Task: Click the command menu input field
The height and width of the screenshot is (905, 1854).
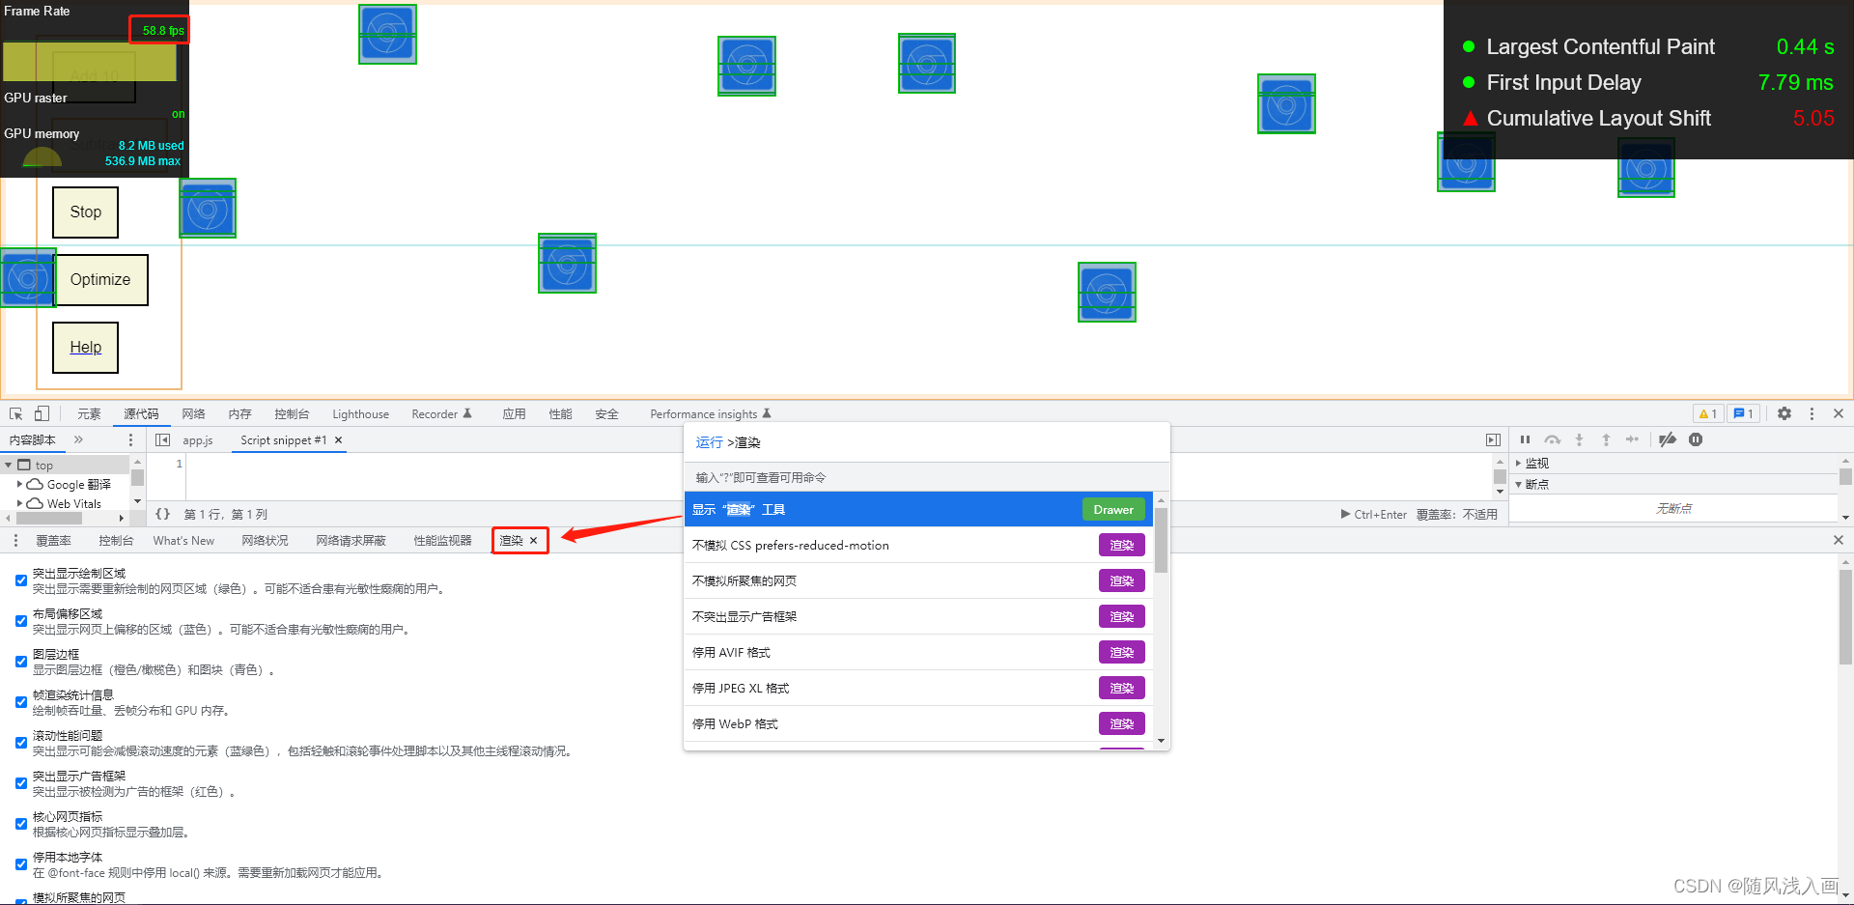Action: click(927, 442)
